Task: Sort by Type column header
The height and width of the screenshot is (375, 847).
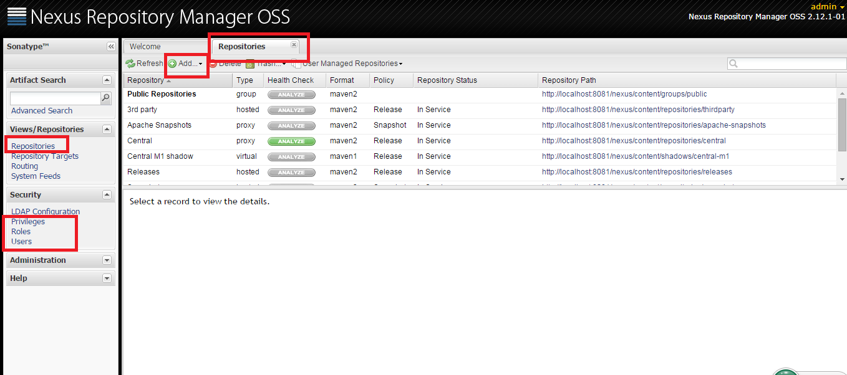Action: (x=248, y=80)
